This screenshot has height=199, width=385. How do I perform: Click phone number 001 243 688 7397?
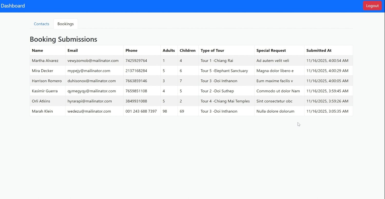tap(141, 111)
